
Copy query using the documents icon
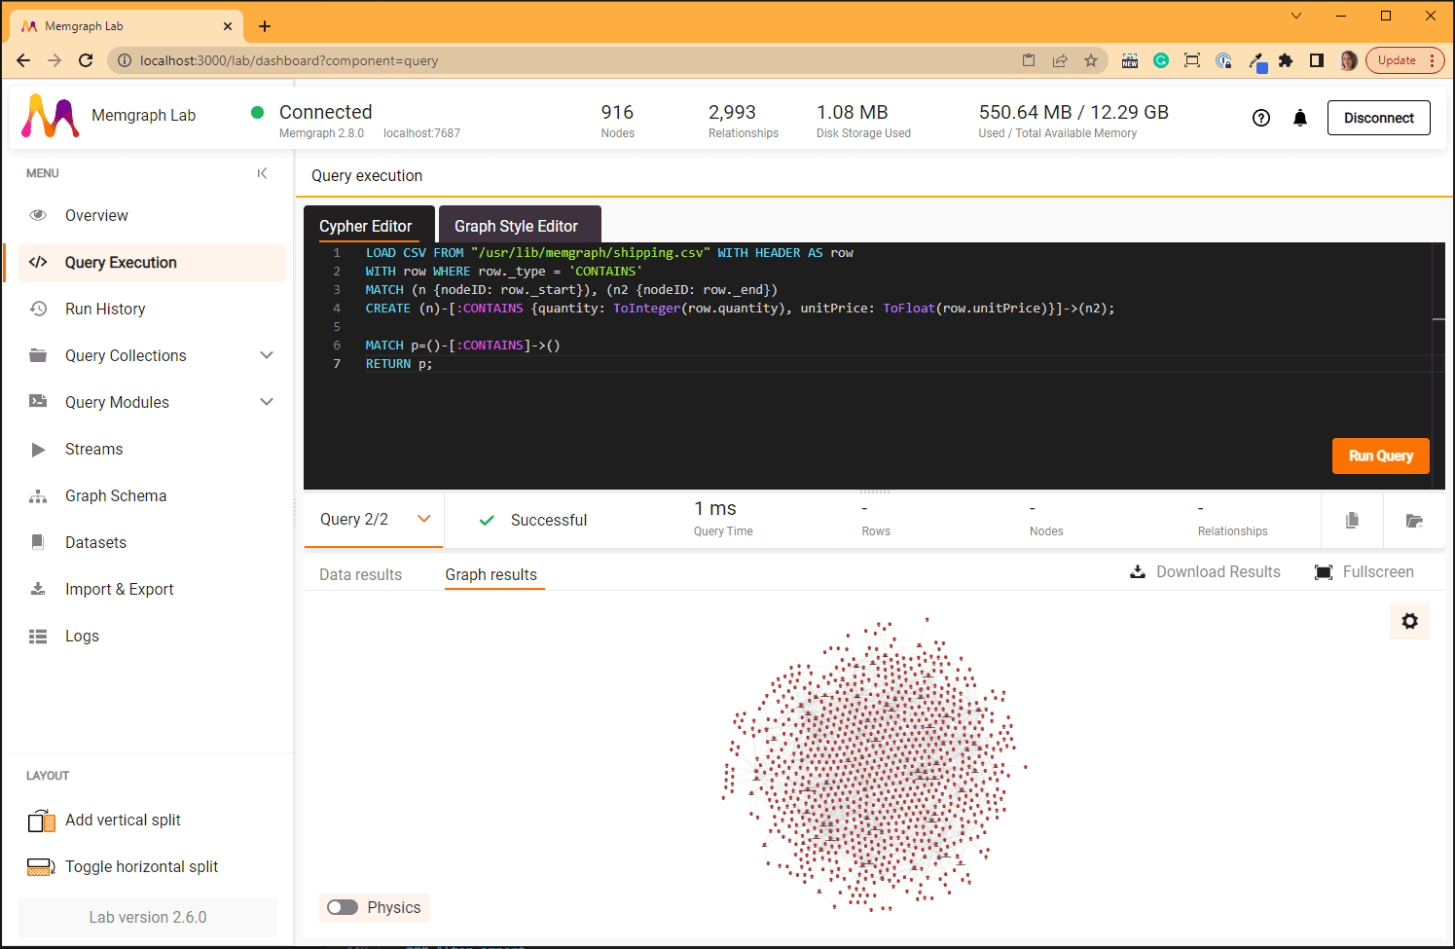coord(1352,521)
